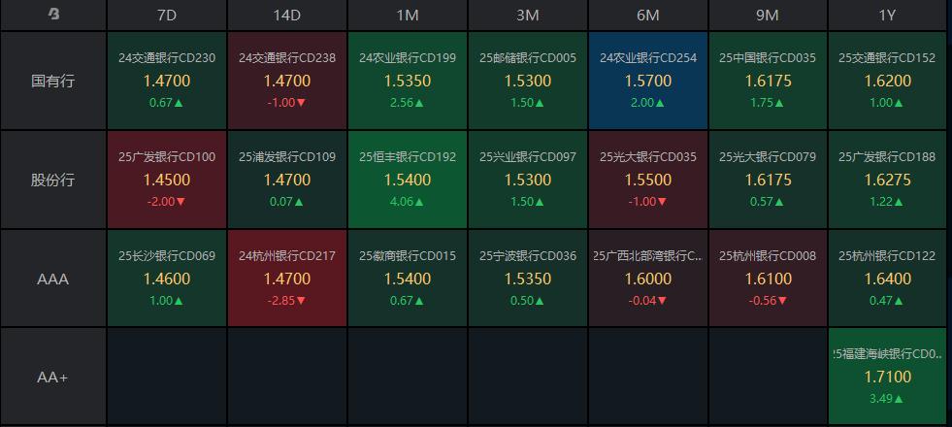
Task: Click the 24交通银行CD238 14D cell
Action: [287, 81]
